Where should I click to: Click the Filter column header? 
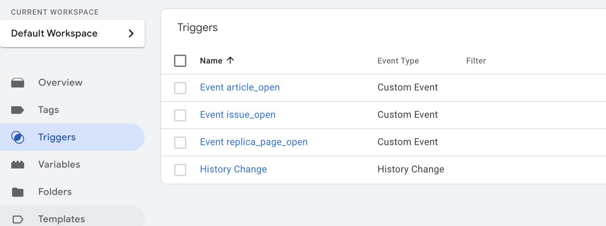click(476, 61)
